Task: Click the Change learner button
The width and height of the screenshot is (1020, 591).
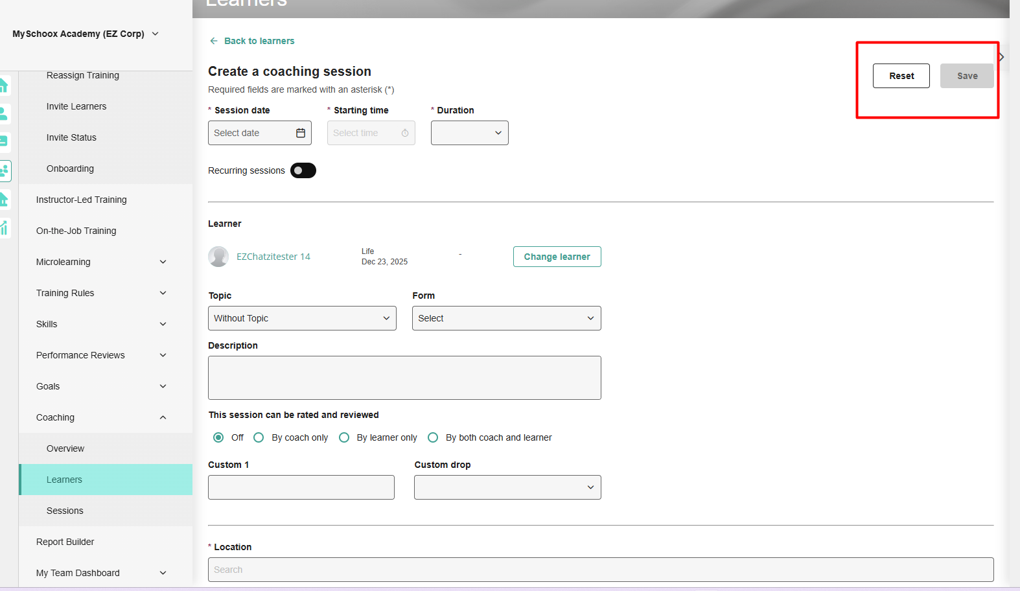Action: point(557,257)
